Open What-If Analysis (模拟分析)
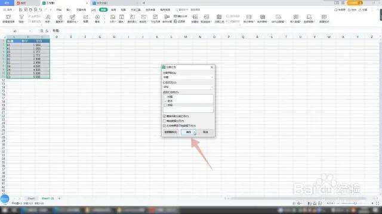Image resolution: width=382 pixels, height=214 pixels. point(180,16)
